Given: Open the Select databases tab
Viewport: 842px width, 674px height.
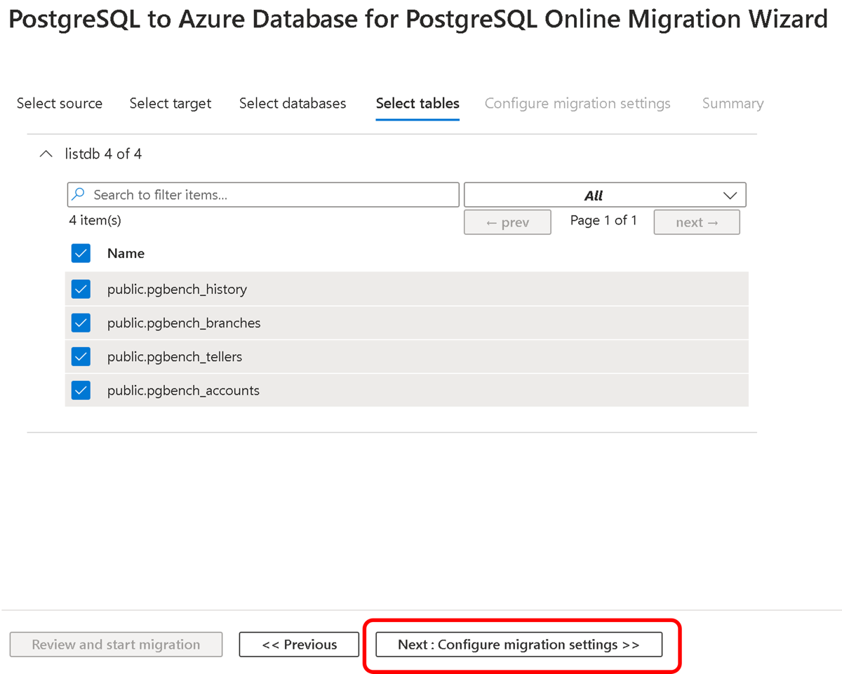Looking at the screenshot, I should click(293, 104).
